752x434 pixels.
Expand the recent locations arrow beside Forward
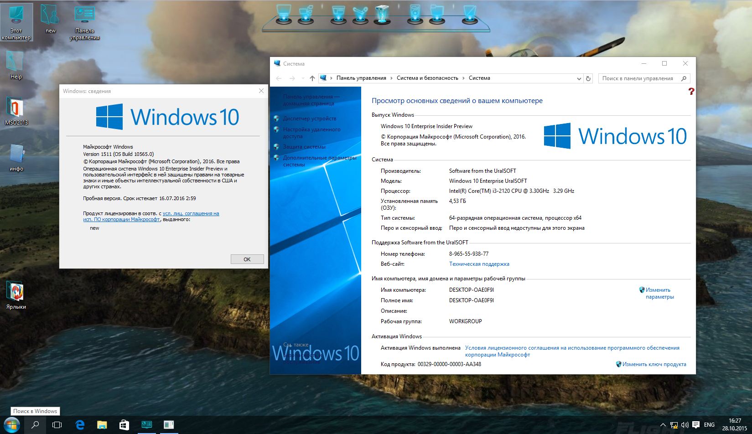tap(303, 78)
